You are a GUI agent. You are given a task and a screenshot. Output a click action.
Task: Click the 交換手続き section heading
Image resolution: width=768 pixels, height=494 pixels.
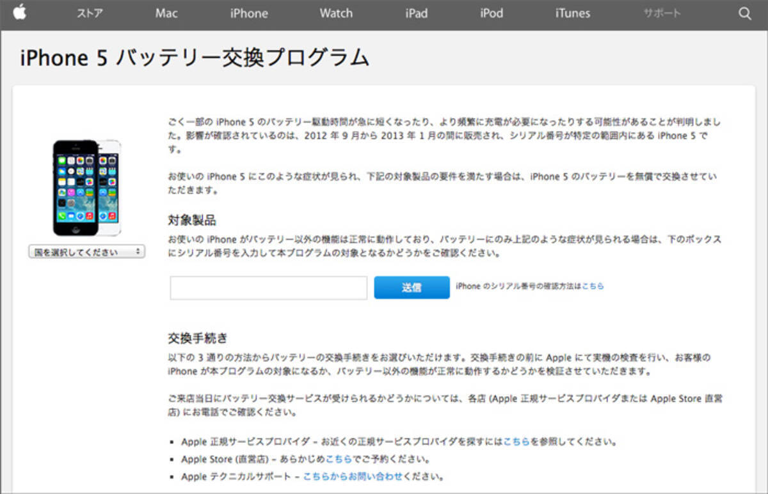(197, 337)
